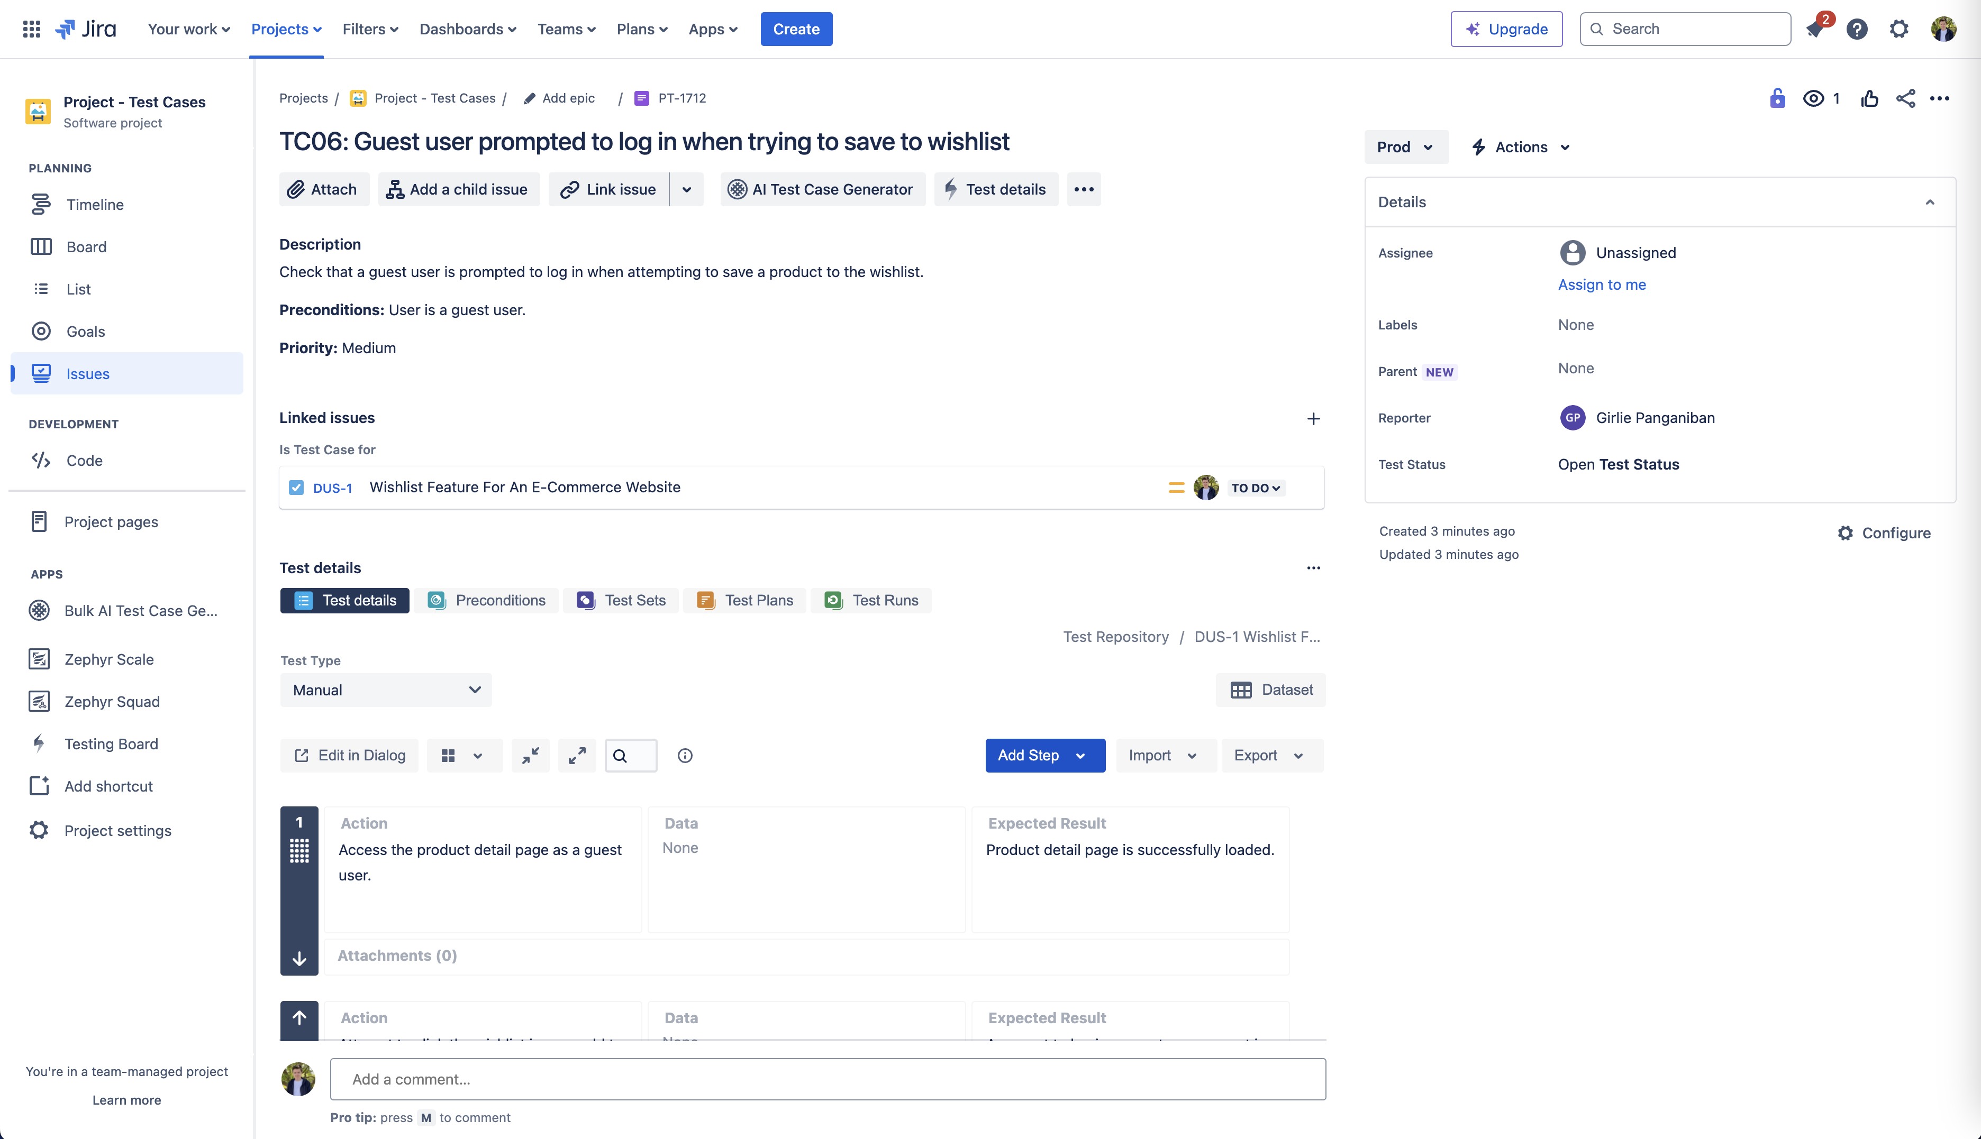Toggle the DUS-1 linked issue checkbox

tap(297, 486)
